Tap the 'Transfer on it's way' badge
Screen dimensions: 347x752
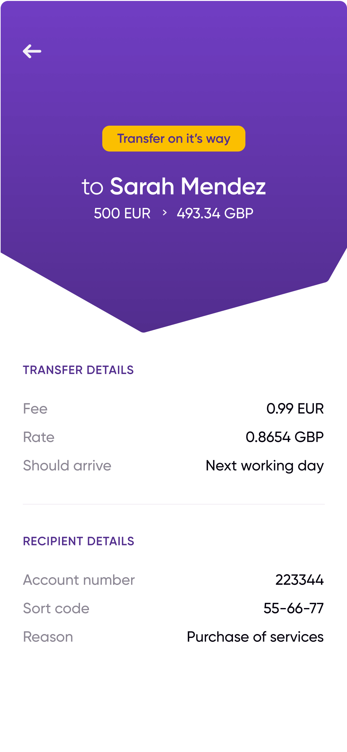tap(173, 139)
